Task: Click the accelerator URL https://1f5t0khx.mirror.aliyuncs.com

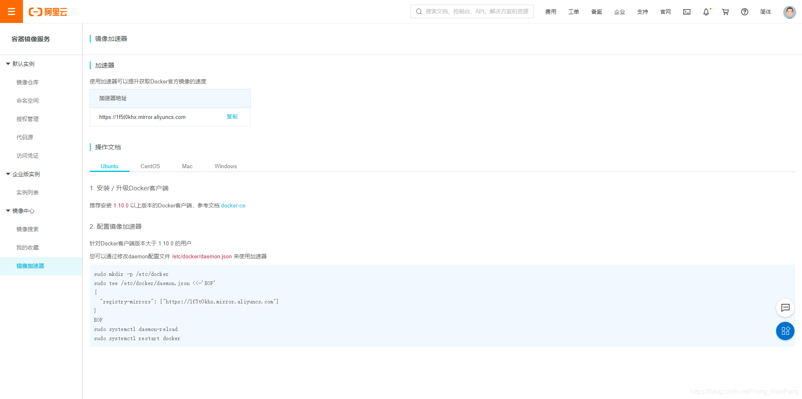Action: coord(142,117)
